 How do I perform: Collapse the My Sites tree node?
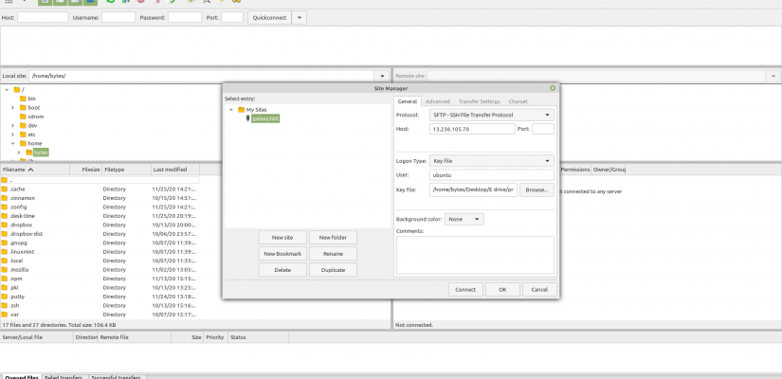pyautogui.click(x=231, y=110)
